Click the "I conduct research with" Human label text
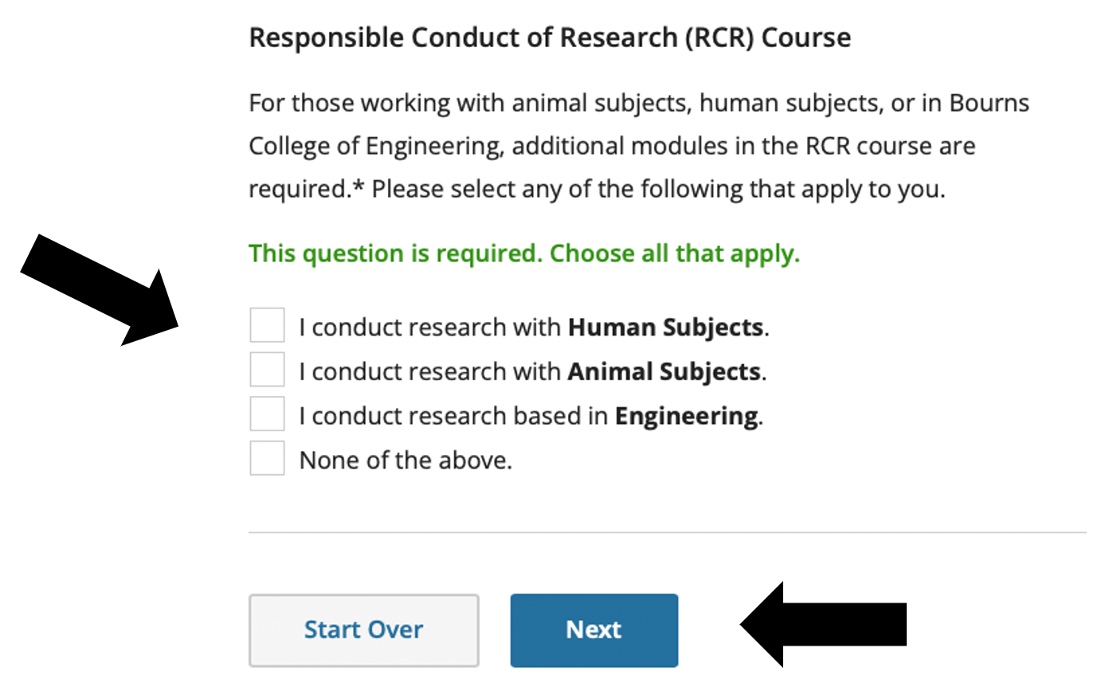This screenshot has width=1117, height=691. click(430, 328)
